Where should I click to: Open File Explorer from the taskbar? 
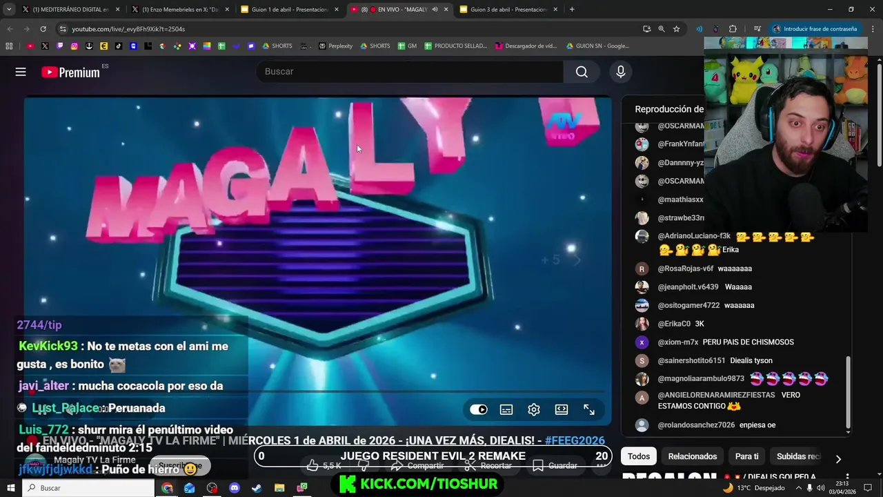279,488
